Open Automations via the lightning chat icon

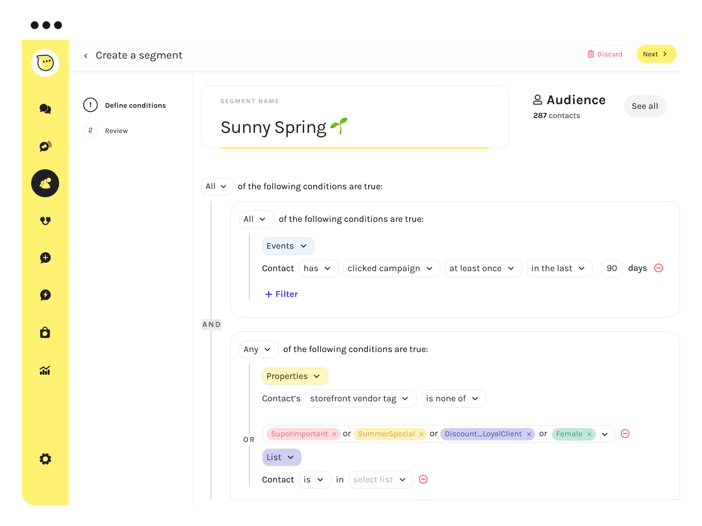pos(45,295)
